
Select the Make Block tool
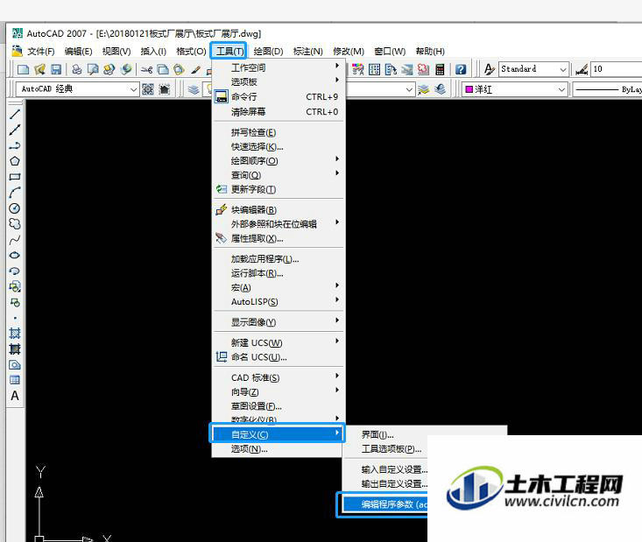point(15,302)
